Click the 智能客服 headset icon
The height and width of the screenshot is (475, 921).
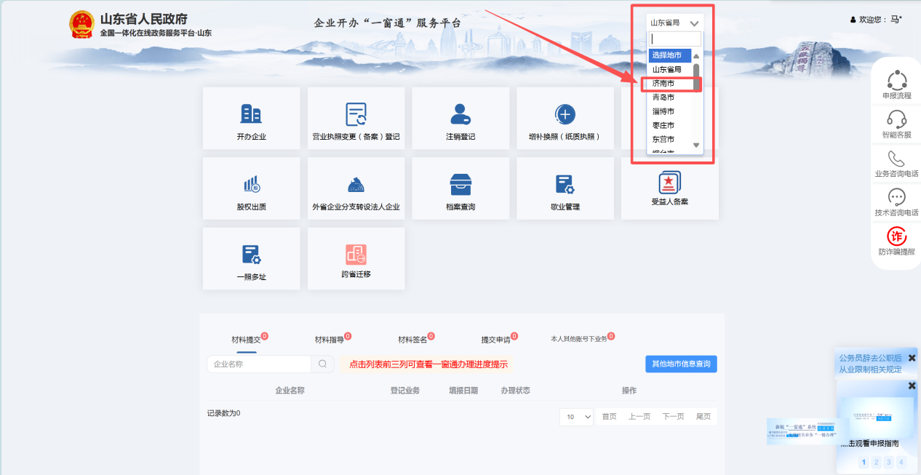pos(896,119)
